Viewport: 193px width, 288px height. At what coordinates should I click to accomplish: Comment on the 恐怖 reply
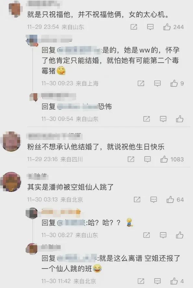(163, 119)
